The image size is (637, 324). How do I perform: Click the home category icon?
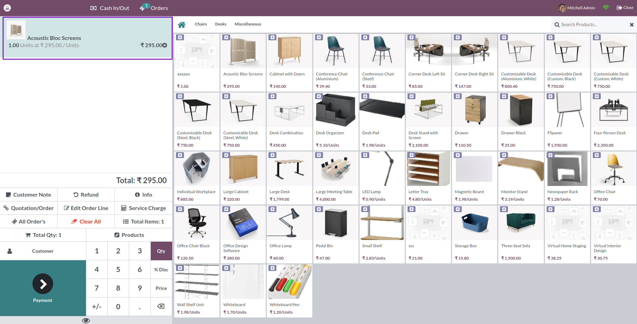[182, 24]
